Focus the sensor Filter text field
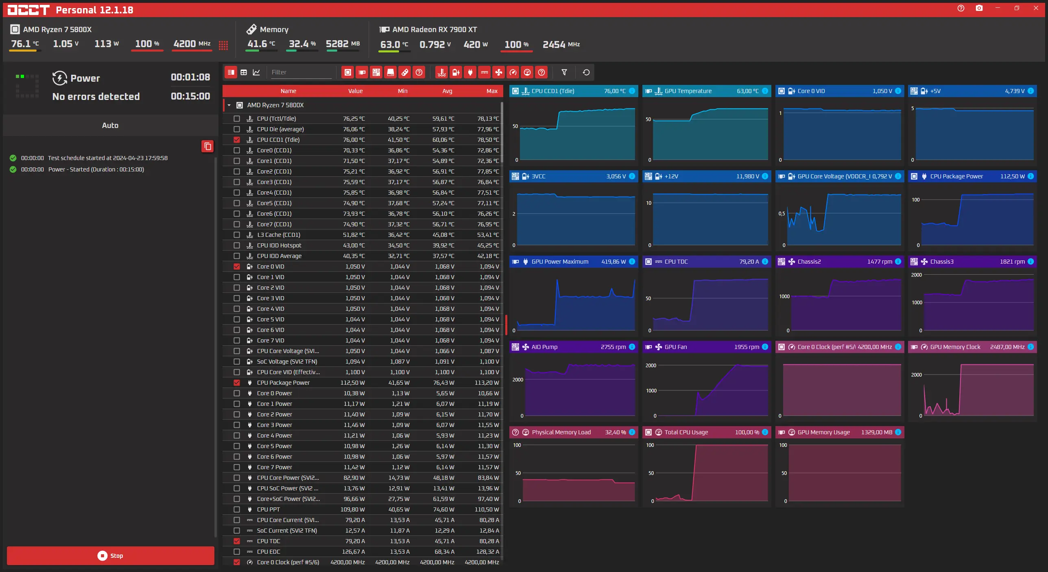Image resolution: width=1048 pixels, height=572 pixels. coord(301,72)
